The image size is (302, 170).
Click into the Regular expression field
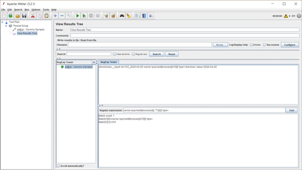(x=204, y=110)
